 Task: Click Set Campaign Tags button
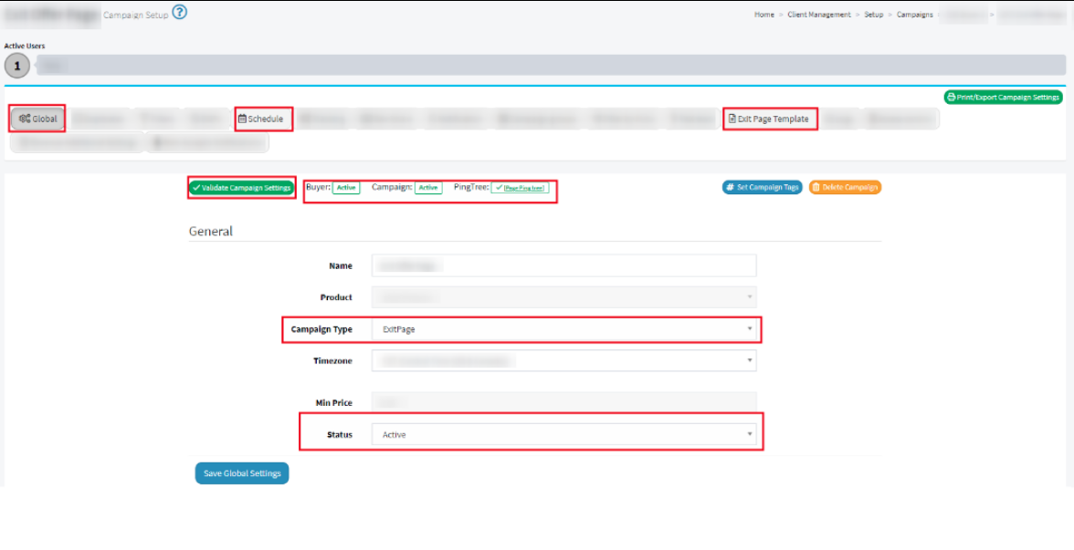click(763, 187)
